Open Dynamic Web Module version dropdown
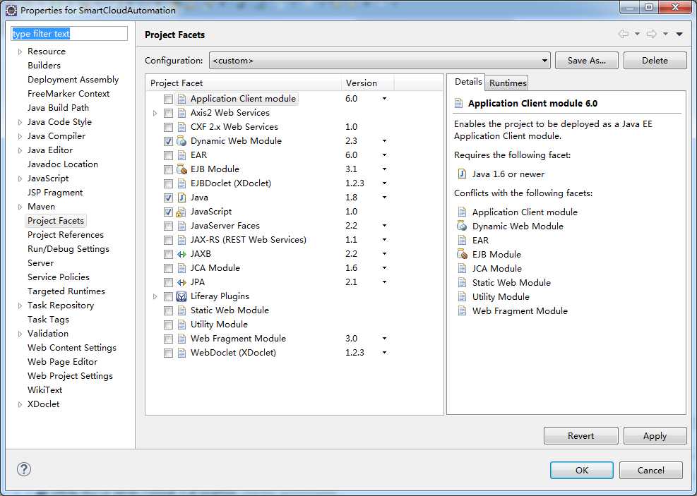The width and height of the screenshot is (697, 496). (384, 141)
